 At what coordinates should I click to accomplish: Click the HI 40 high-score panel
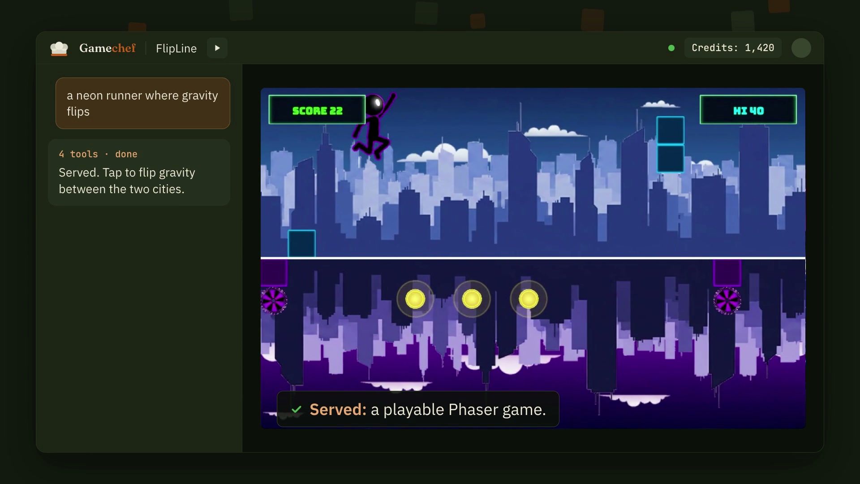tap(748, 110)
